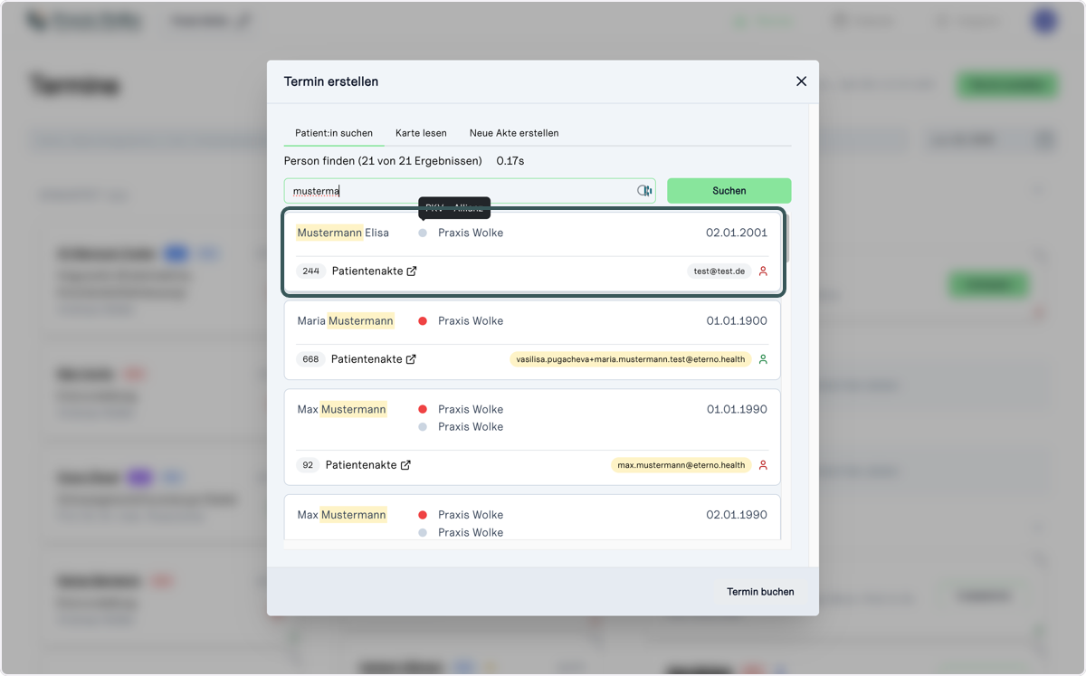Click Praxis Wolke beside red dot, 01.01.1990 card

(x=471, y=409)
